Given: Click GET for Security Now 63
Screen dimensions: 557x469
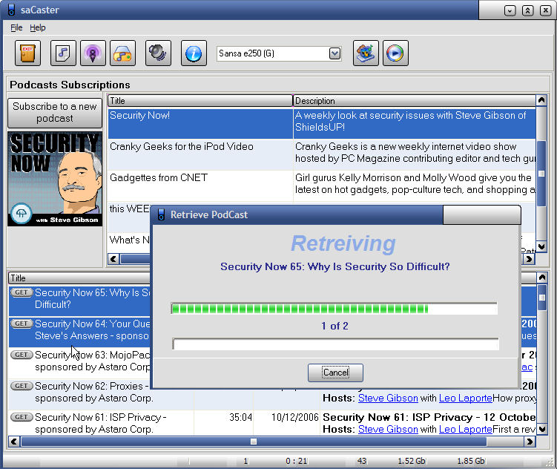Looking at the screenshot, I should click(22, 355).
